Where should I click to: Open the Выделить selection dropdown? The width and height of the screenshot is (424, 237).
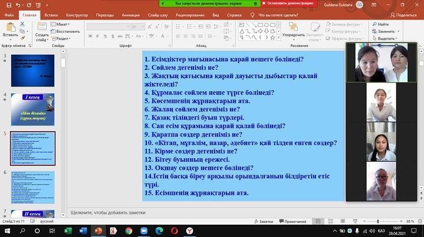[387, 38]
